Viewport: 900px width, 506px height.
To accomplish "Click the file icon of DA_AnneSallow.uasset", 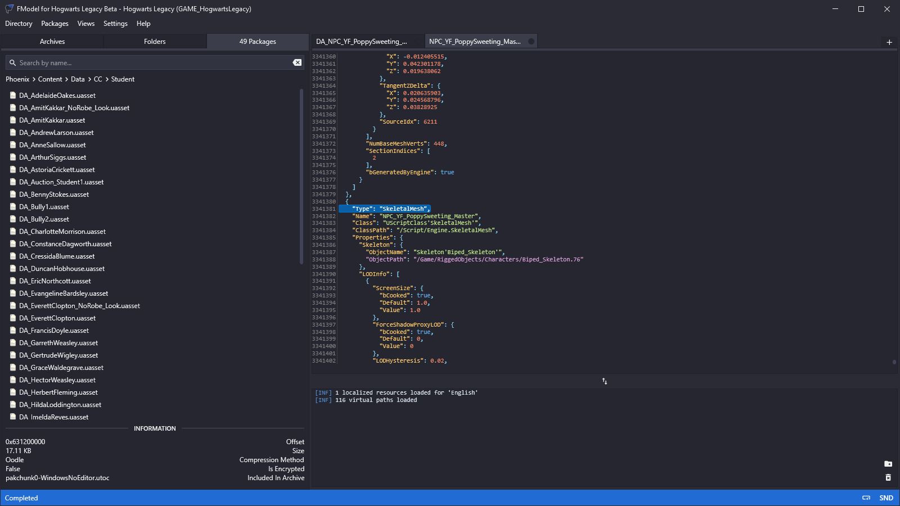I will pyautogui.click(x=13, y=145).
